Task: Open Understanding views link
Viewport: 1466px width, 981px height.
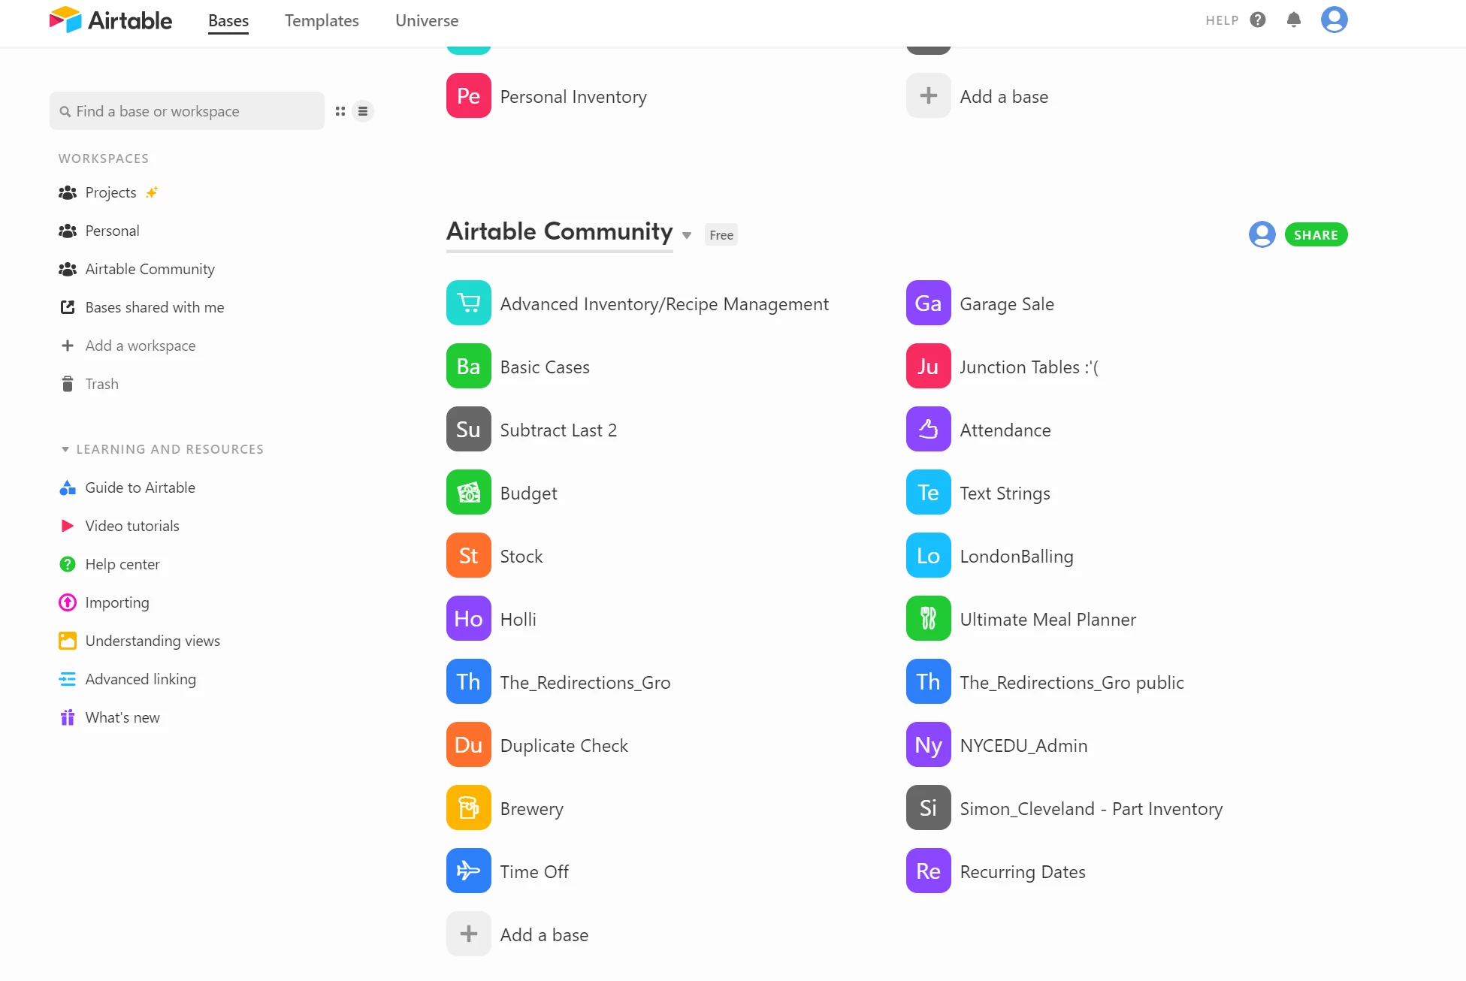Action: tap(153, 641)
